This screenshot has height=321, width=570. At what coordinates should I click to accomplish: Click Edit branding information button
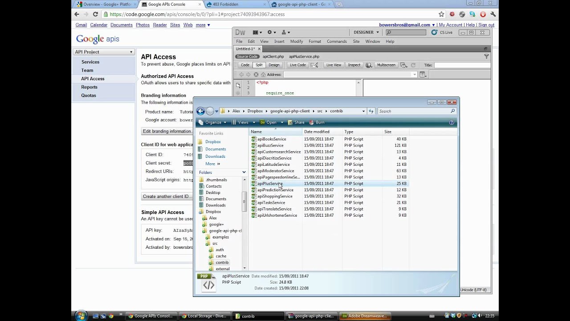pos(167,131)
